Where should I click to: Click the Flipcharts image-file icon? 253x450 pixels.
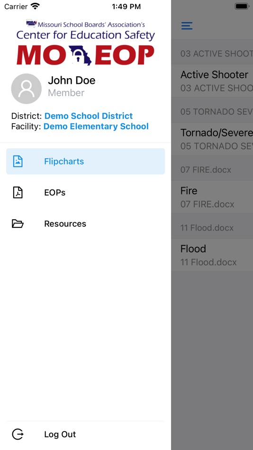(18, 161)
